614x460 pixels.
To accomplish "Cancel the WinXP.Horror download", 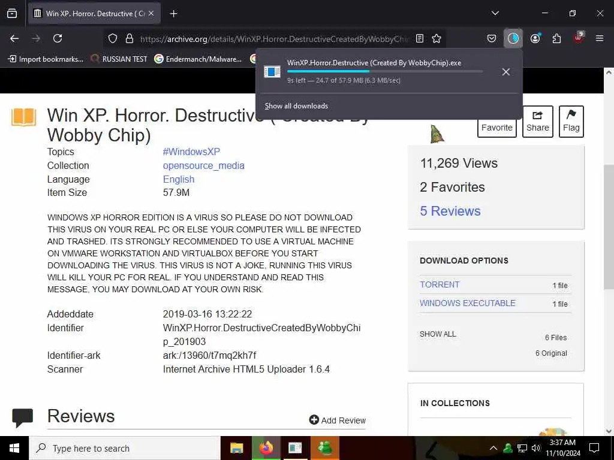I will [x=506, y=72].
